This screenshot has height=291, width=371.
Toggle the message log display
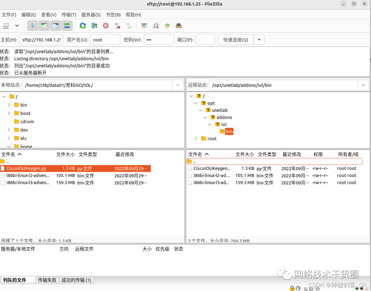click(x=33, y=25)
